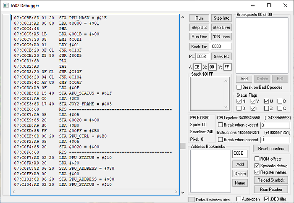Click horizontal scroll right arrow in disassembly
The image size is (294, 203).
(176, 192)
